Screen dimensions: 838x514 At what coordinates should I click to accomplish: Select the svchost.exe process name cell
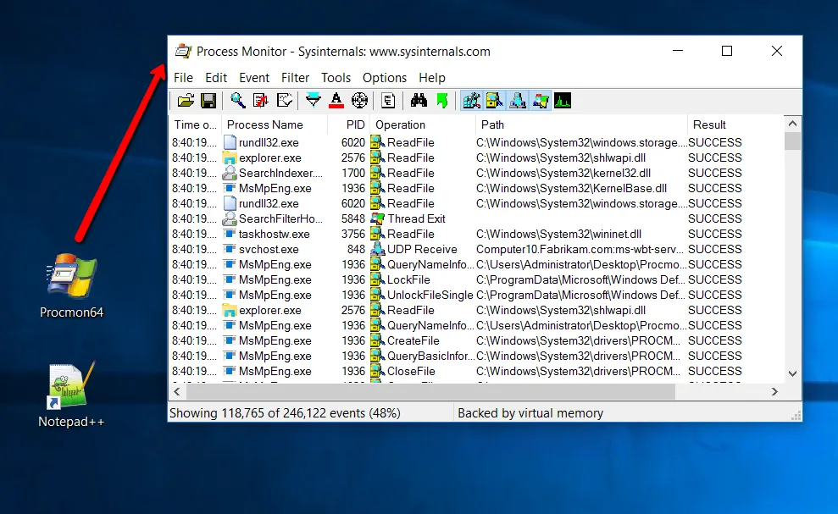pos(269,250)
